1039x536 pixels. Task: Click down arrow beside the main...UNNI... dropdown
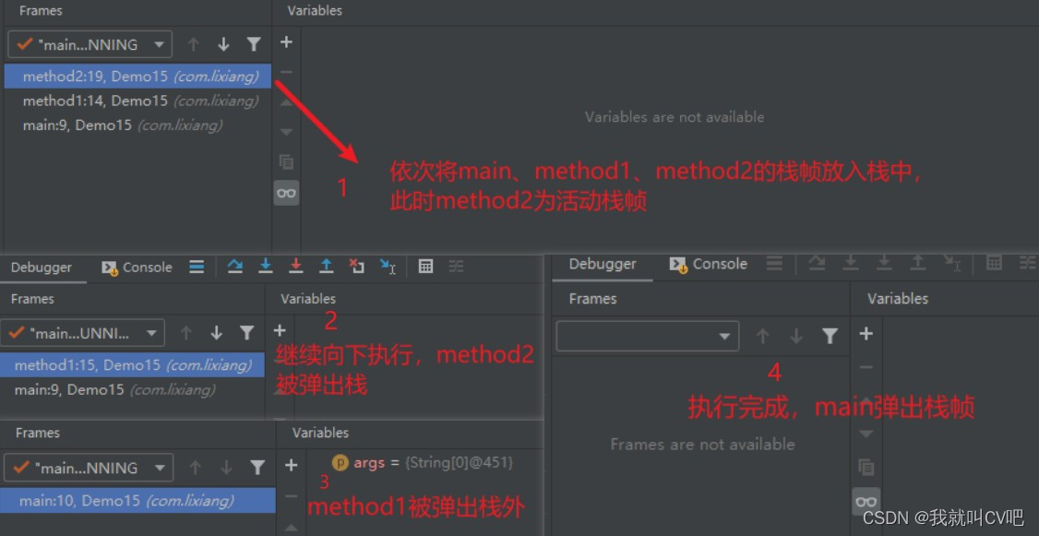[217, 333]
